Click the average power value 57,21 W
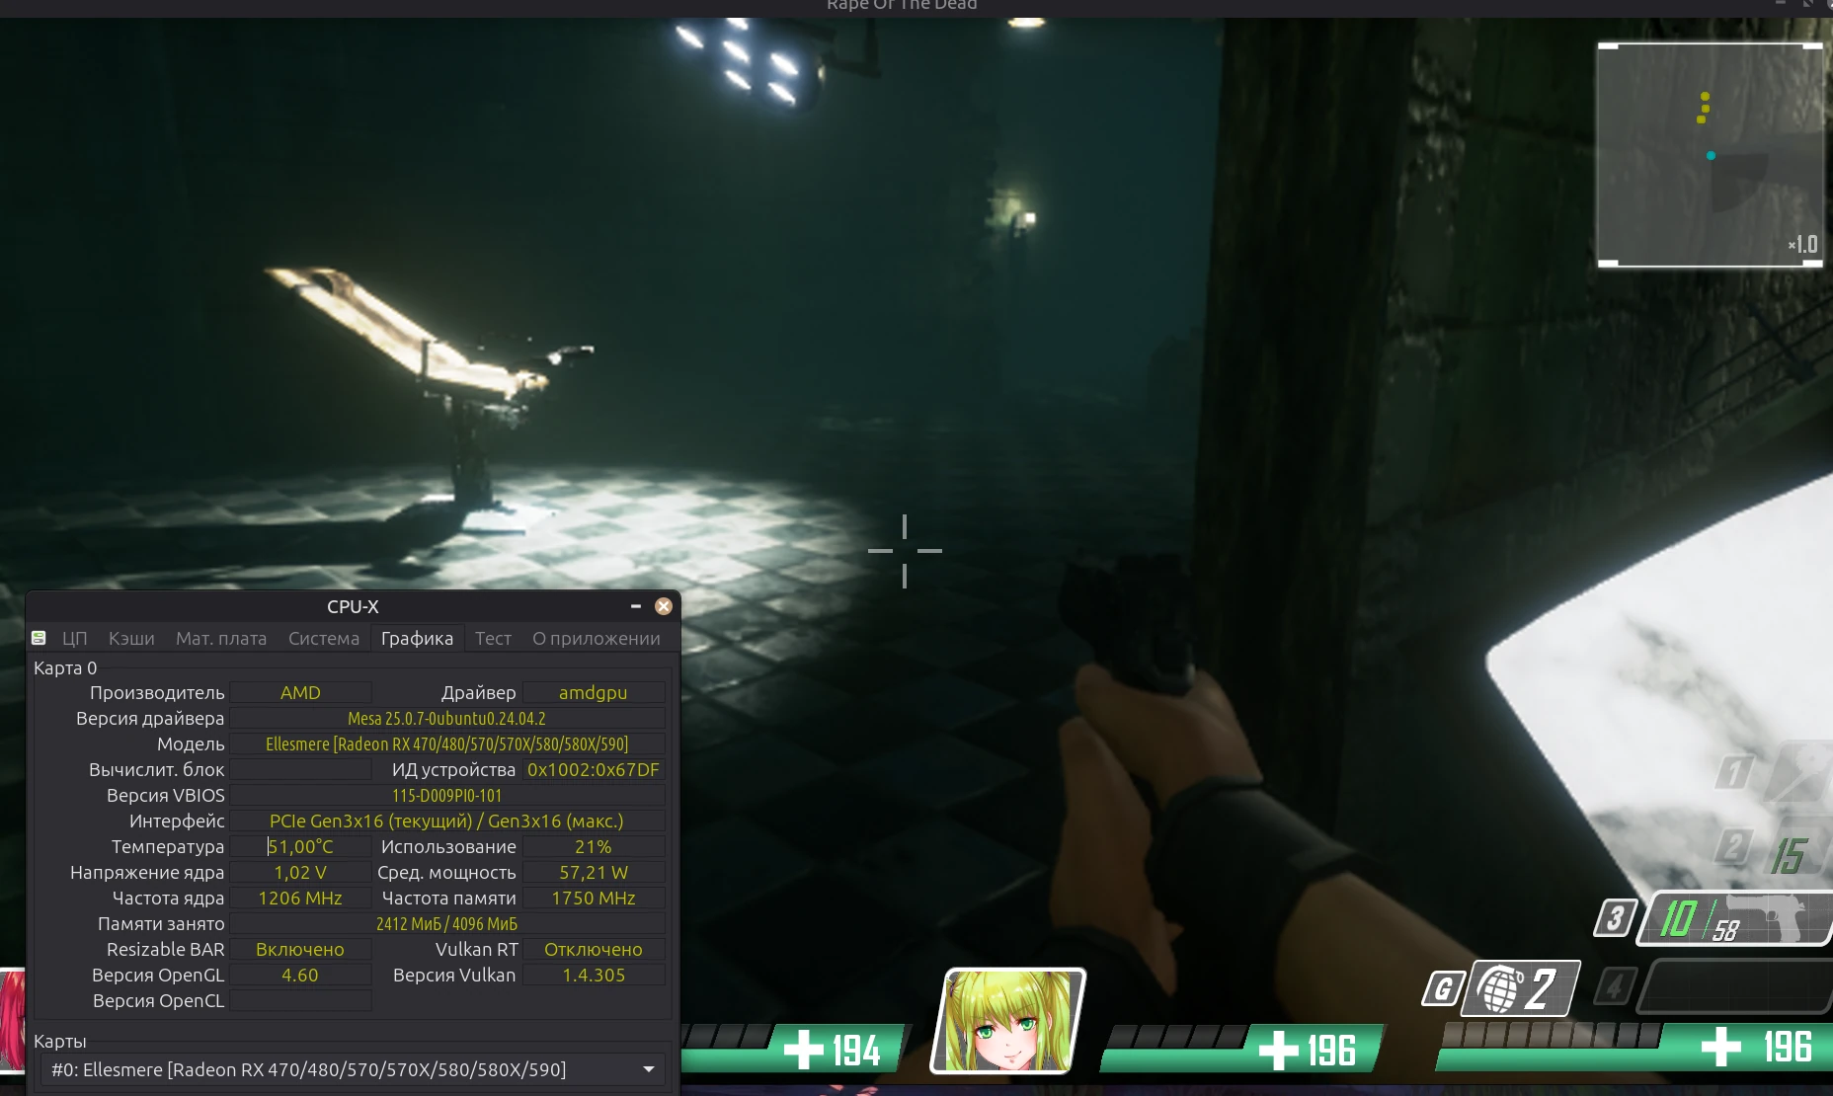This screenshot has height=1096, width=1833. point(594,873)
